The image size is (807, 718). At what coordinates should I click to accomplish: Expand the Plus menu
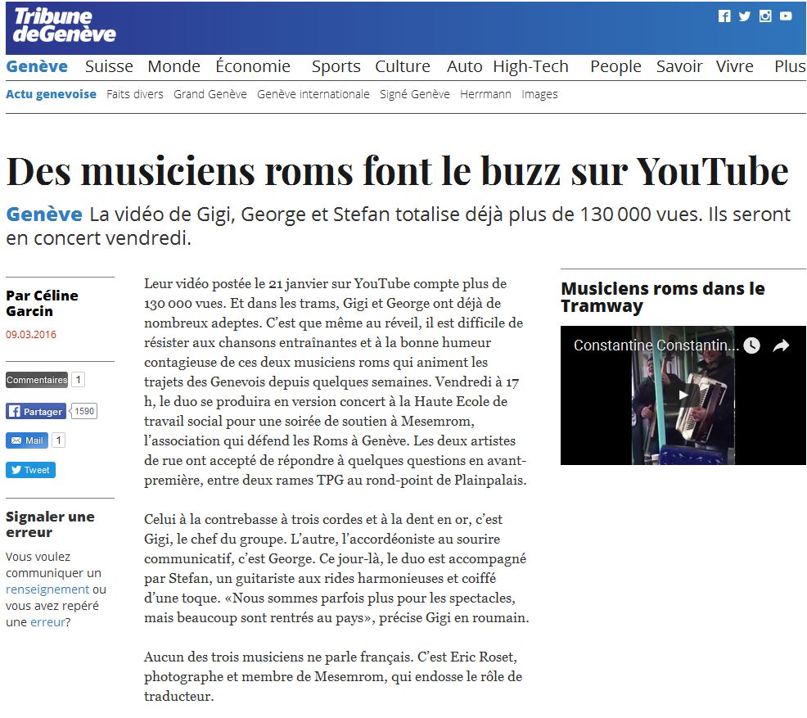pyautogui.click(x=789, y=67)
